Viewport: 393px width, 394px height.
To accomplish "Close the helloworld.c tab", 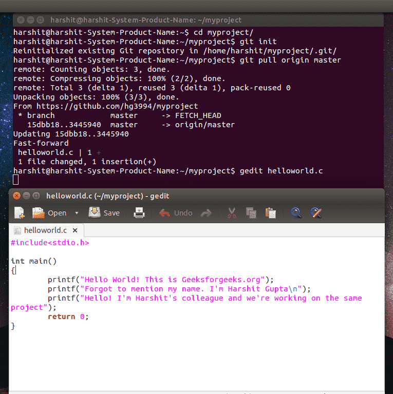I will coord(75,230).
